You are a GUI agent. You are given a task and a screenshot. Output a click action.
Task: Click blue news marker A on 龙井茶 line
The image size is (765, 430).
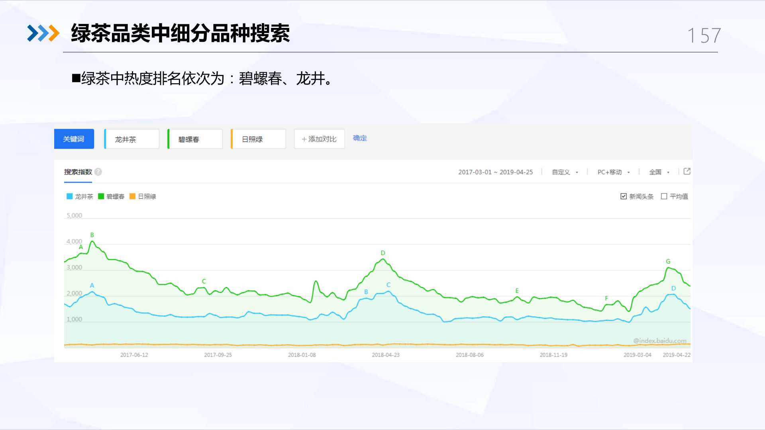pos(92,285)
